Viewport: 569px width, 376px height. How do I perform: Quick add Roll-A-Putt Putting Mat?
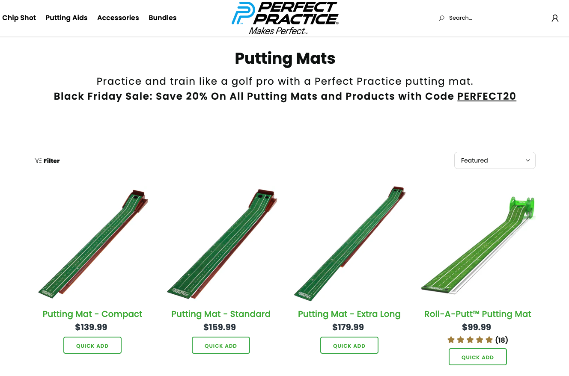pyautogui.click(x=478, y=357)
